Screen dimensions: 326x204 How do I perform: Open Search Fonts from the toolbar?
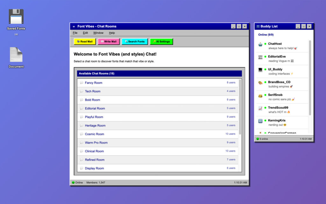(x=135, y=41)
